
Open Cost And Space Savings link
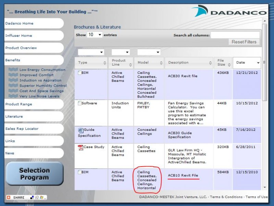click(x=41, y=91)
